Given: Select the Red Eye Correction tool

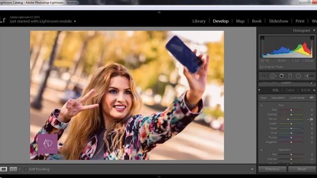Looking at the screenshot, I should 281,76.
